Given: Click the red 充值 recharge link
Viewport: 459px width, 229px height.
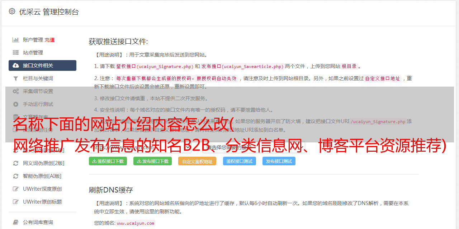Looking at the screenshot, I should point(49,40).
